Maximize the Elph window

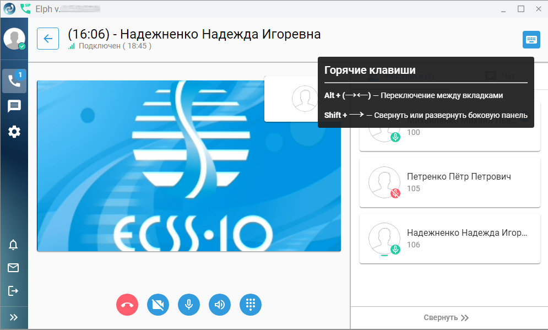(x=521, y=9)
